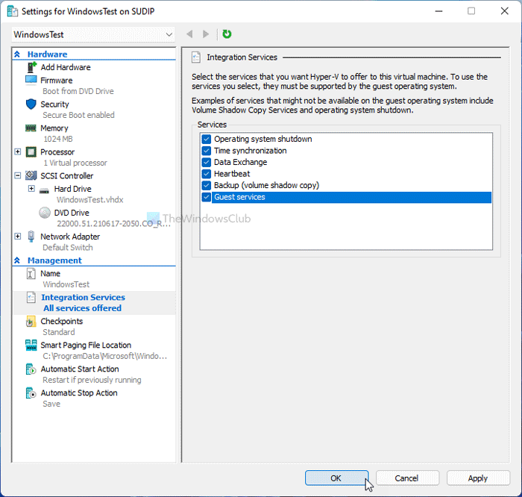This screenshot has width=522, height=497.
Task: Select Automatic Start Action item
Action: point(80,369)
